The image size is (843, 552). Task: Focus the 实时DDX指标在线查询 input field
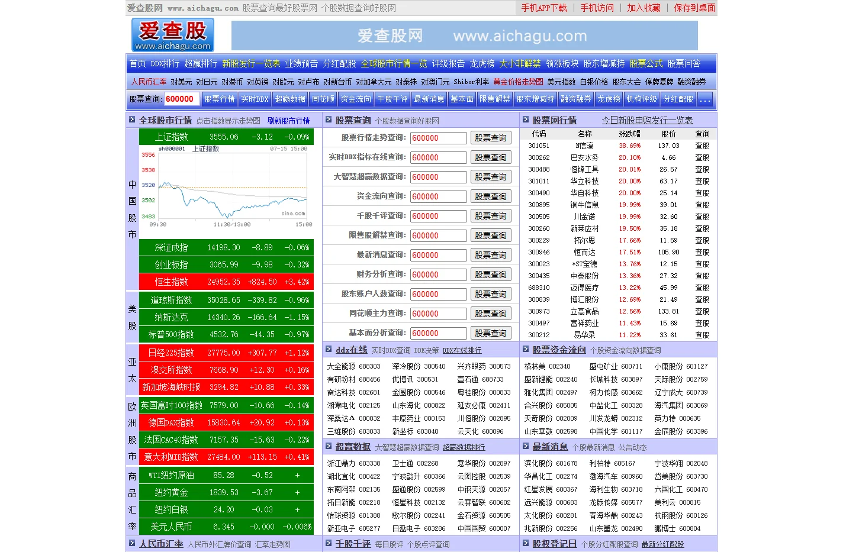pos(439,157)
